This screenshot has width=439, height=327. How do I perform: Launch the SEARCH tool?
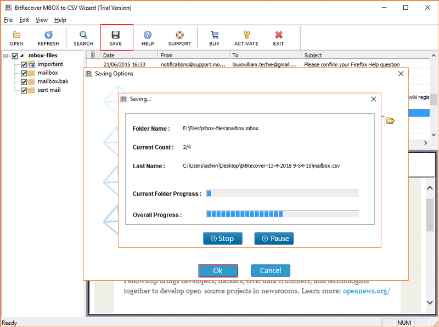point(83,38)
